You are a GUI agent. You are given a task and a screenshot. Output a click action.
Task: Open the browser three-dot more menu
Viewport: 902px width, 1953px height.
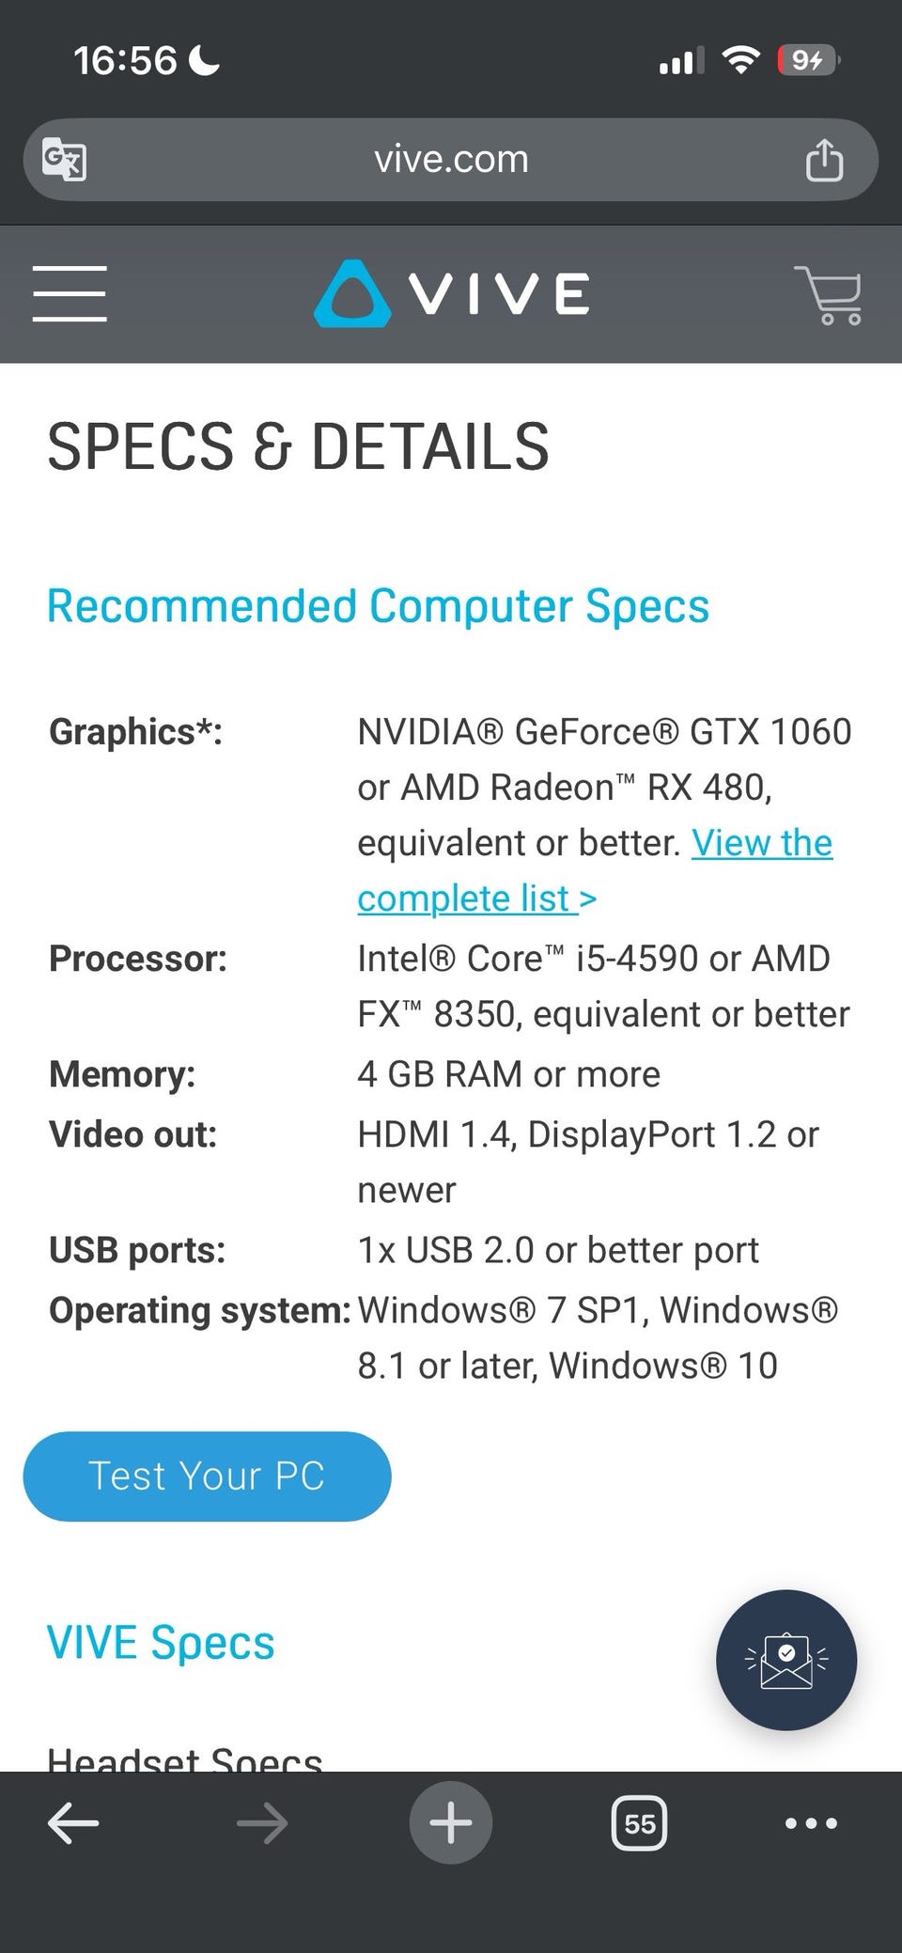(x=811, y=1824)
